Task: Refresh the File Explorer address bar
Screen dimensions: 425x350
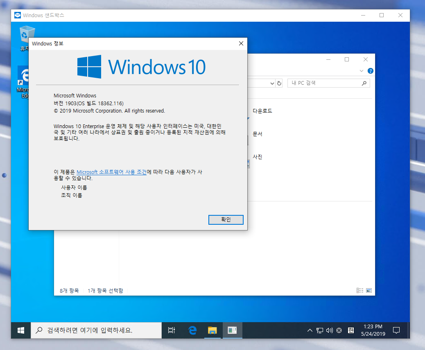Action: tap(279, 83)
